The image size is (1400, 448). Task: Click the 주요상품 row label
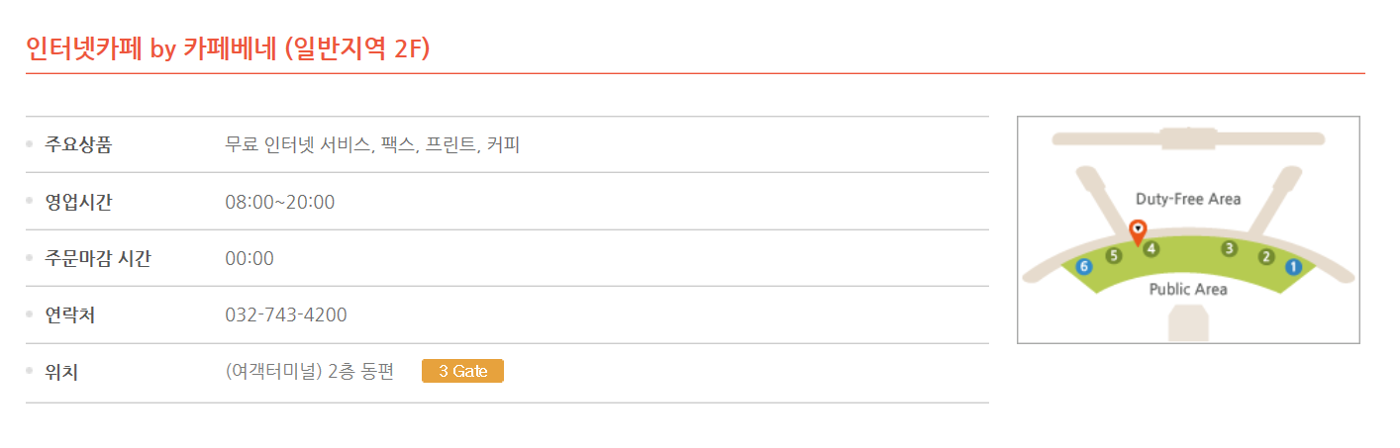pyautogui.click(x=78, y=144)
